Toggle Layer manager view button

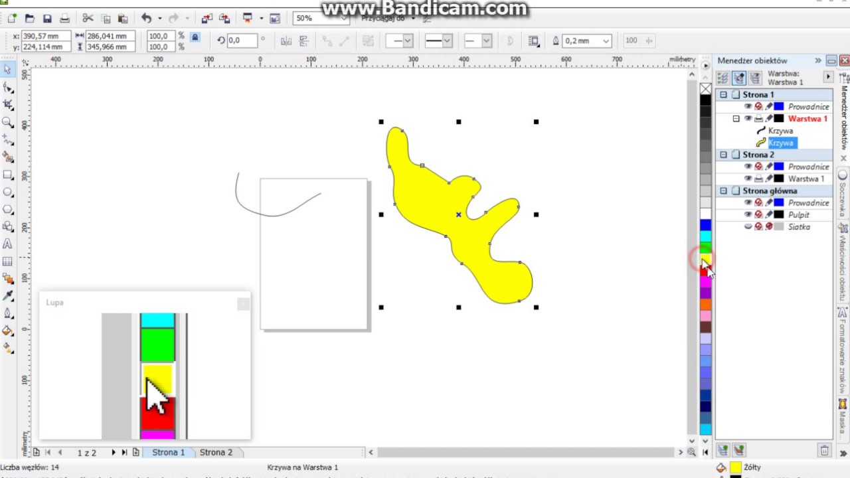click(x=755, y=78)
